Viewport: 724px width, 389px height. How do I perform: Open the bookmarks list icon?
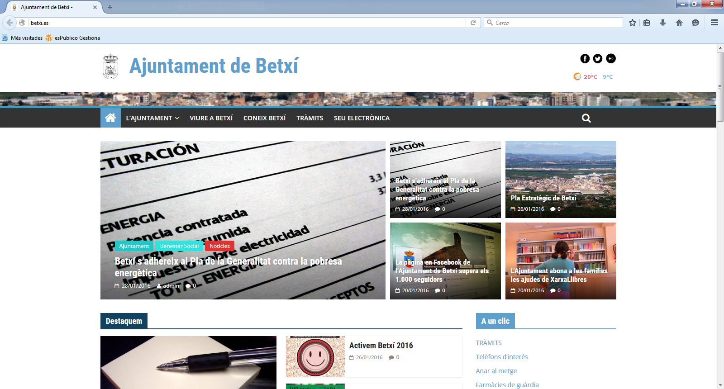pos(647,23)
